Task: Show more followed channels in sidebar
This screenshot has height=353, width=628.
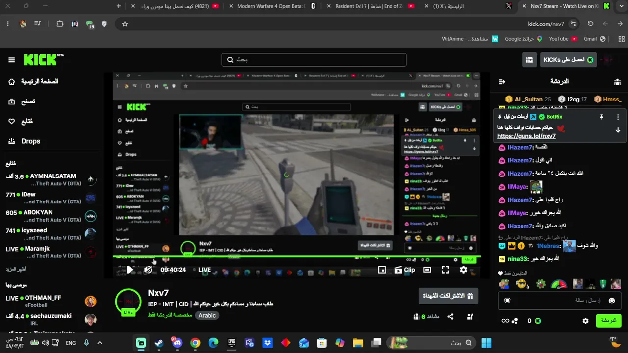Action: [16, 269]
